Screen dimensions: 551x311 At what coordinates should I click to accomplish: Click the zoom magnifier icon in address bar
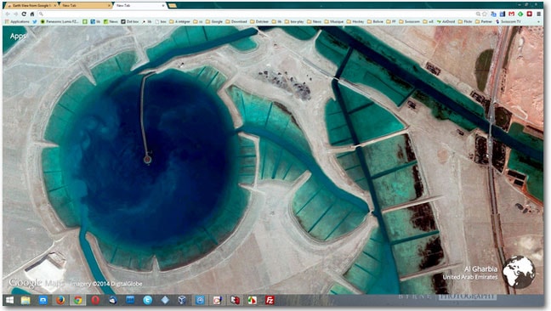tap(478, 14)
